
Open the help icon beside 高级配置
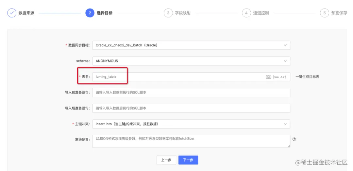pos(294,139)
